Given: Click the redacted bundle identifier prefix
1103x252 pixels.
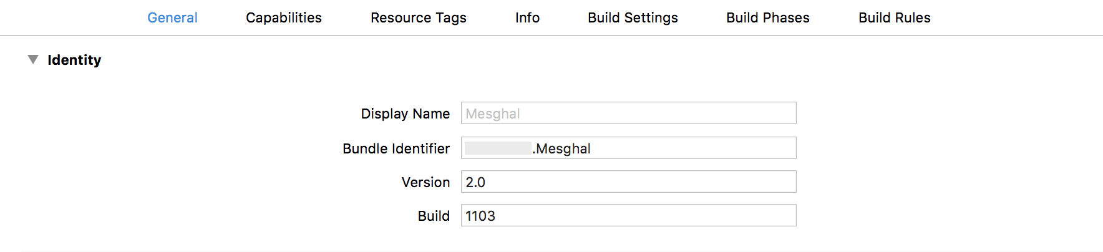Looking at the screenshot, I should click(498, 148).
